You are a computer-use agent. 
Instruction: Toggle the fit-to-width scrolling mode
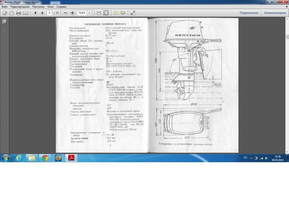point(99,13)
